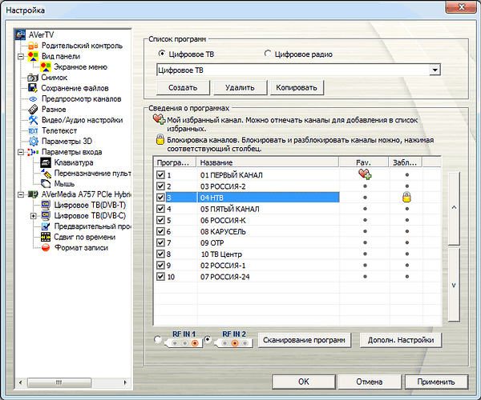Uncheck program 2 РОССИЯ-2 checkbox
Screen dimensions: 481x400
point(160,186)
